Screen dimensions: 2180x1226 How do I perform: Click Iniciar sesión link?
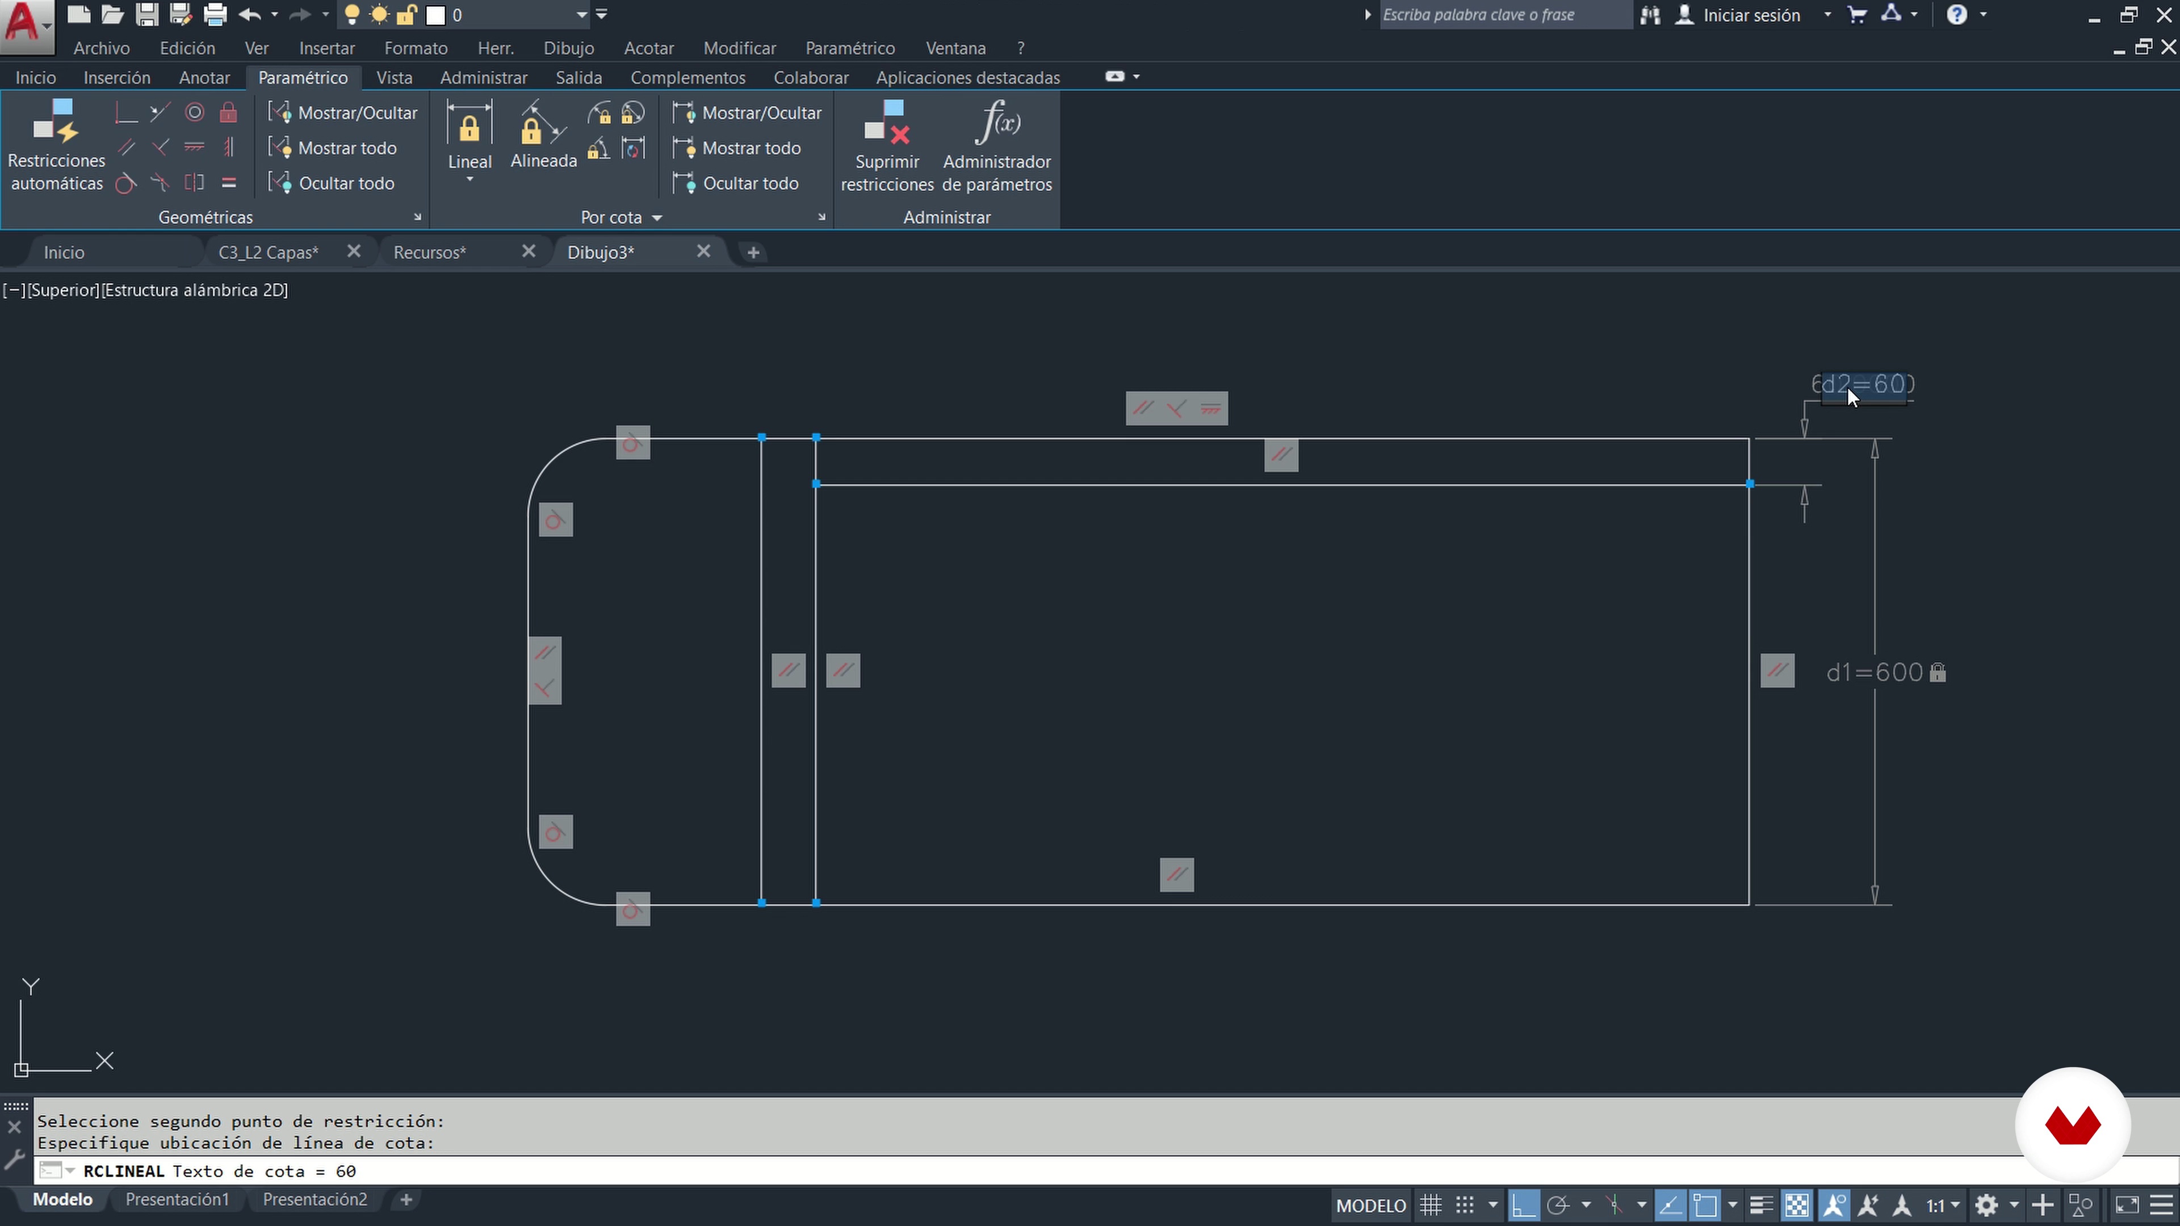coord(1751,14)
